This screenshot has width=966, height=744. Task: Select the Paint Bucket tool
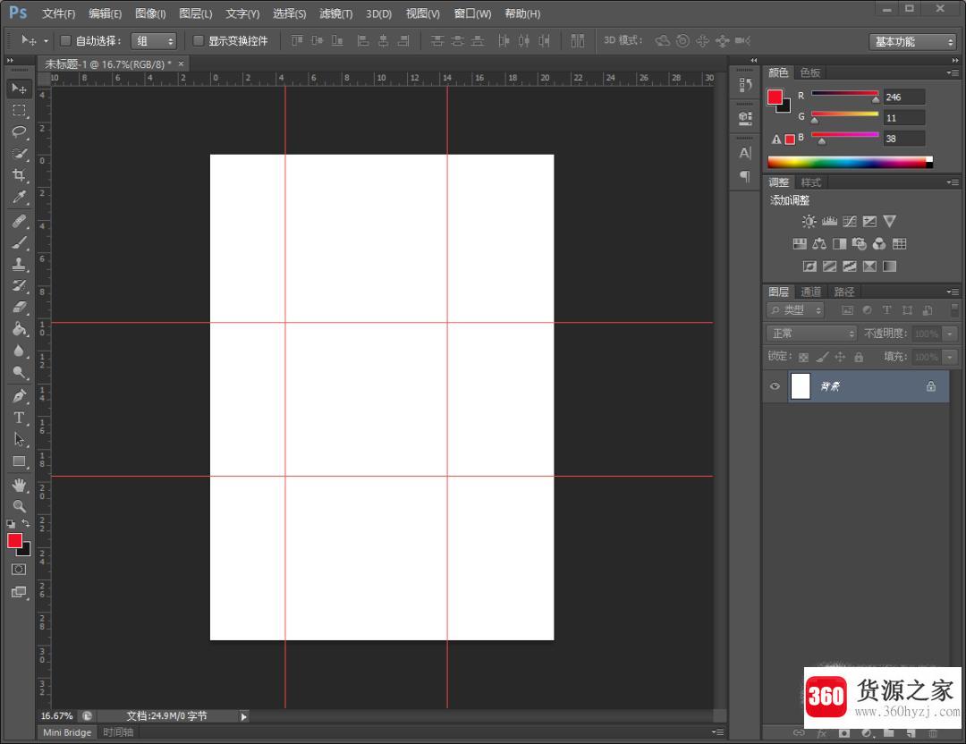[19, 329]
